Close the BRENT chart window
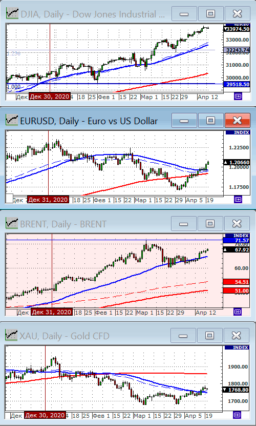 click(x=237, y=223)
